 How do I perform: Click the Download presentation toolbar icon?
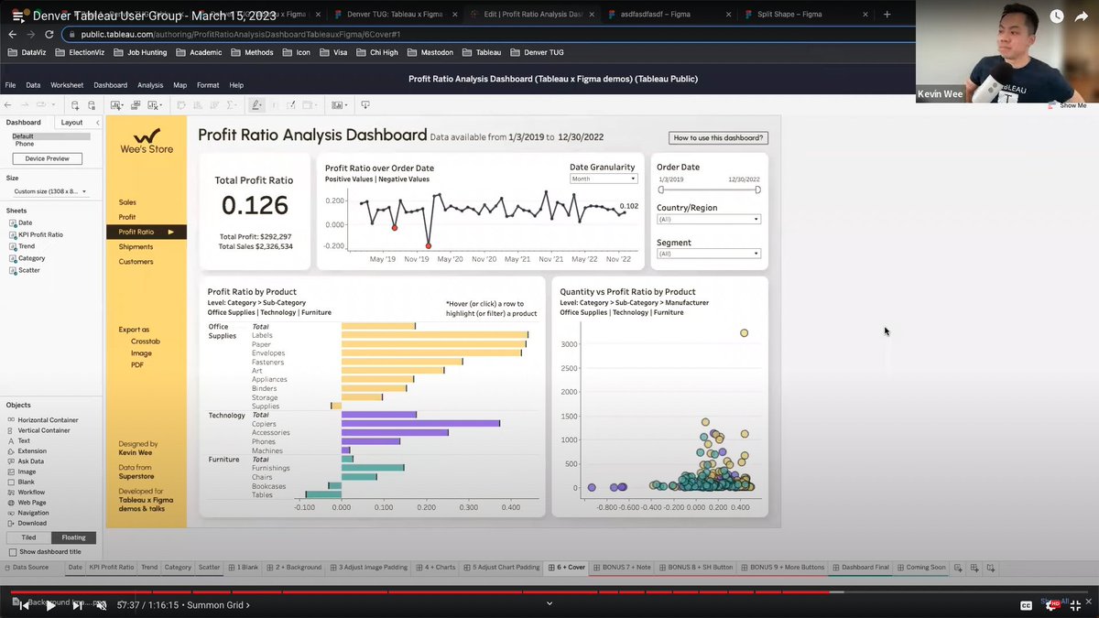(365, 105)
